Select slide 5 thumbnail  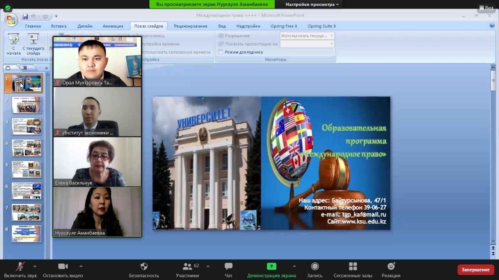(x=27, y=170)
